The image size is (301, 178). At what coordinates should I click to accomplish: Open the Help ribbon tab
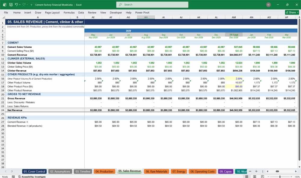[x=129, y=12]
